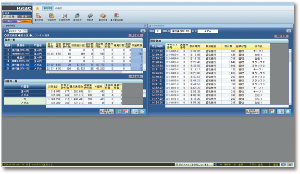Open the 景品履歴 toolbar icon
This screenshot has width=300, height=174.
coord(77,17)
